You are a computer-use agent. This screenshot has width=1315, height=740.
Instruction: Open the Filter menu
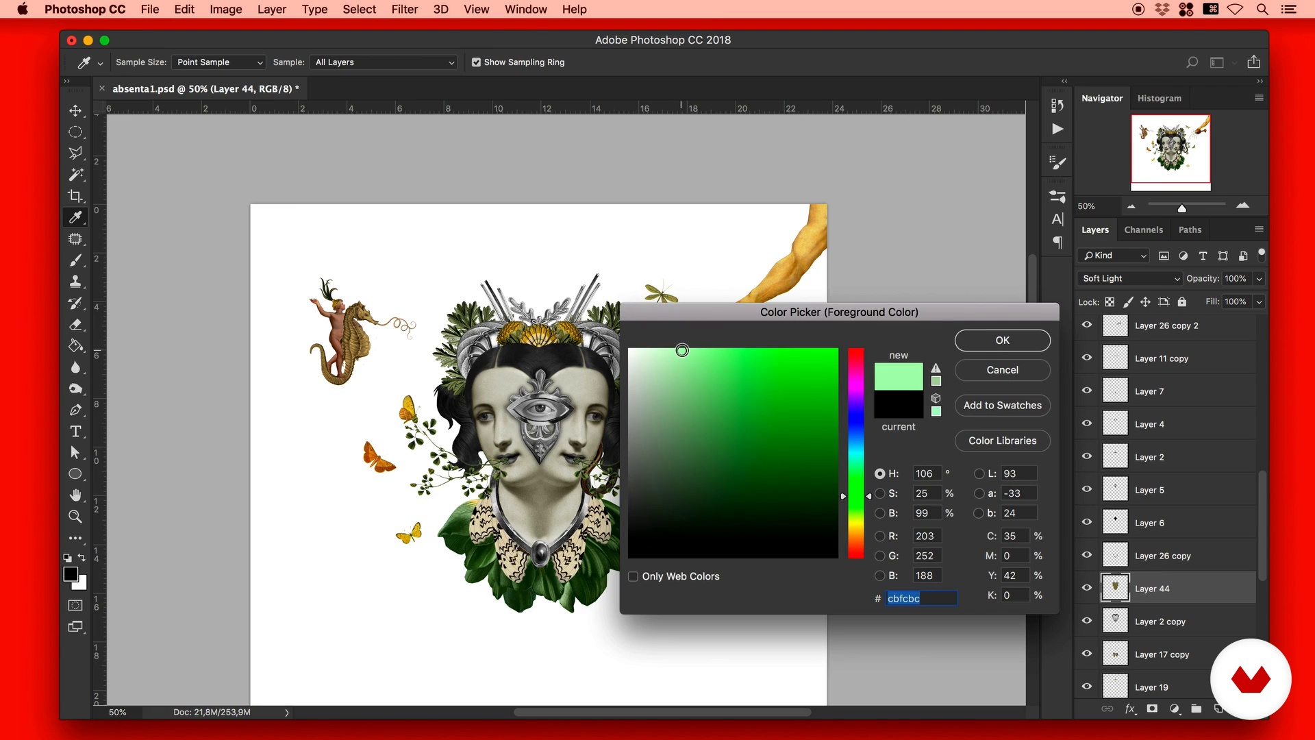(x=404, y=10)
